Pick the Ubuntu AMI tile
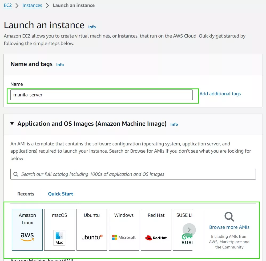 (92, 230)
